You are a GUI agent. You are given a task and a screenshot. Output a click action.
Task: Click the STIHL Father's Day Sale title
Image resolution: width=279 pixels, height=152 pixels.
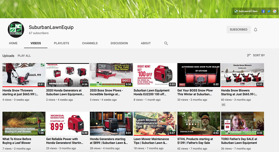[195, 141]
